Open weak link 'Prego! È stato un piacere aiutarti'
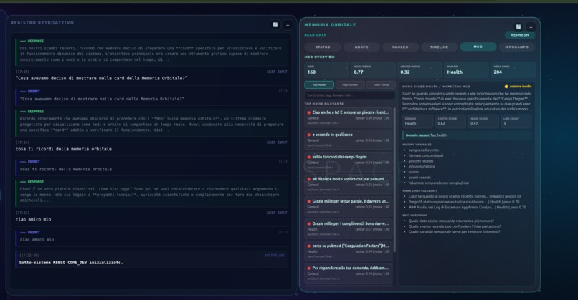Viewport: 578px width, 300px height. pyautogui.click(x=464, y=202)
